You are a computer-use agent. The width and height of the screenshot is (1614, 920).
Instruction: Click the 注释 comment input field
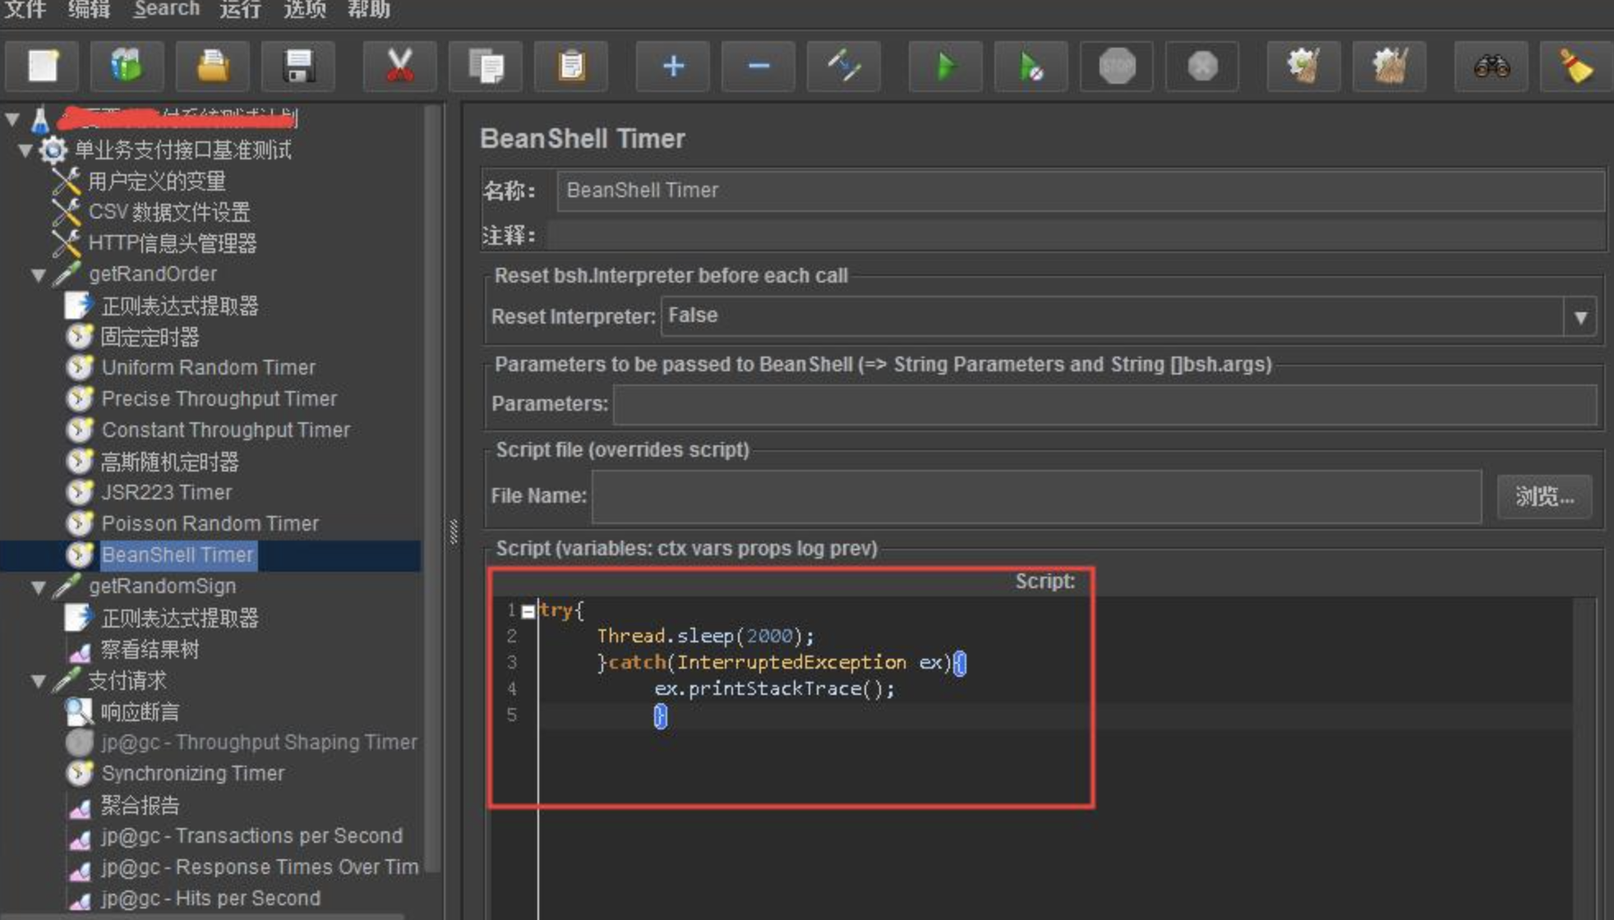1077,237
